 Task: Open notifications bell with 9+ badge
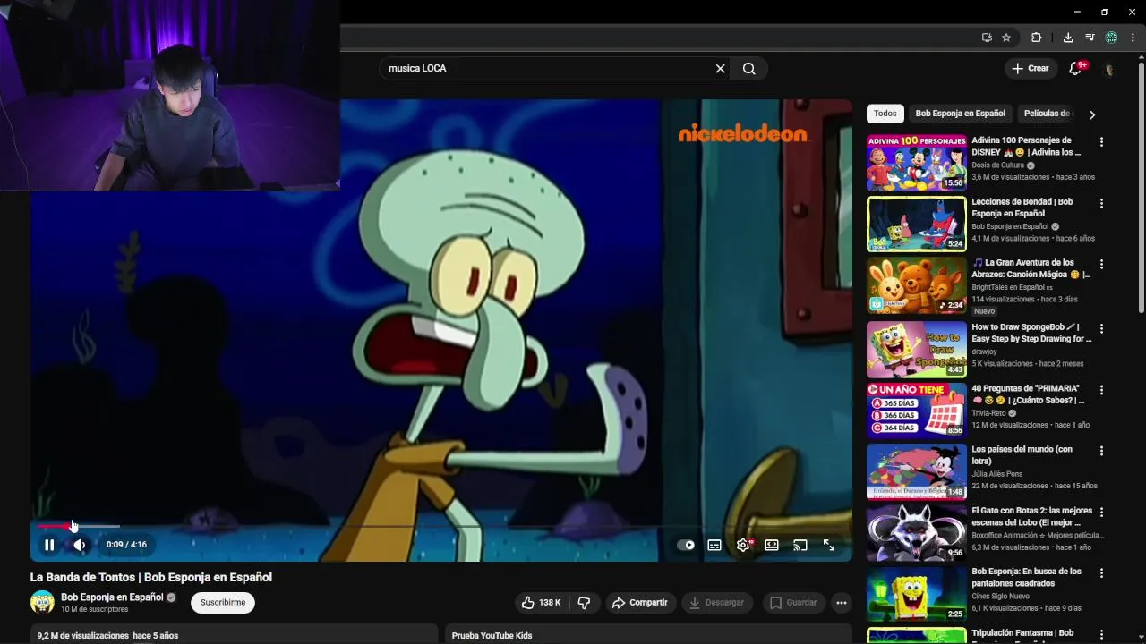click(1077, 69)
